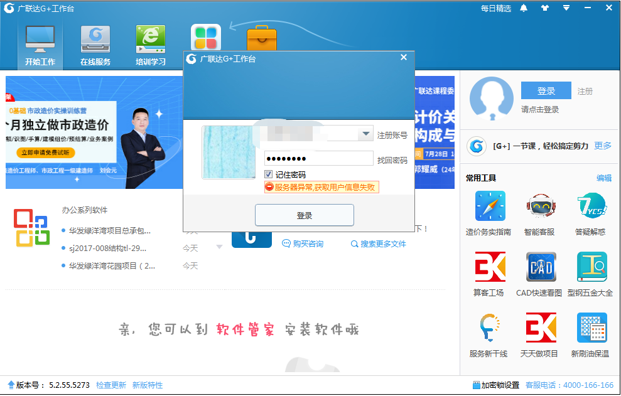Click 立即申请免费试听 banner button
621x396 pixels.
tap(46, 153)
